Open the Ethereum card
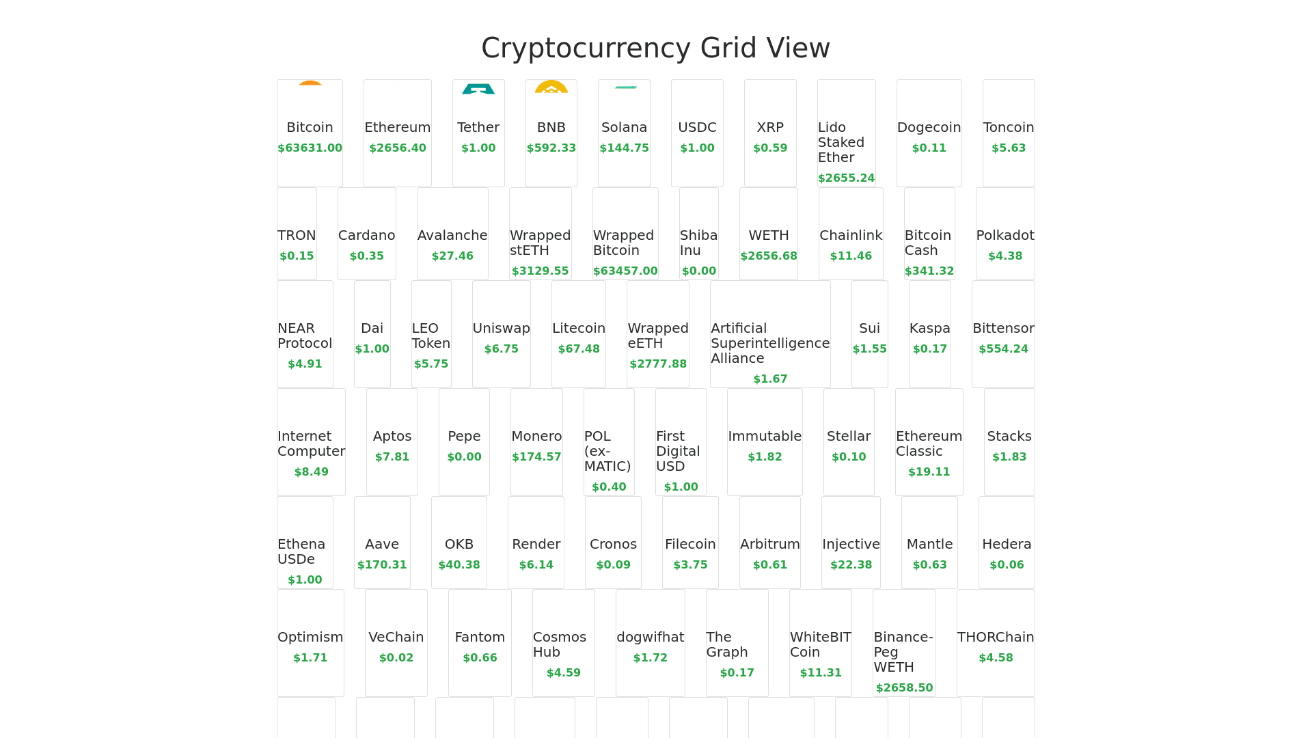The width and height of the screenshot is (1312, 738). click(x=397, y=133)
